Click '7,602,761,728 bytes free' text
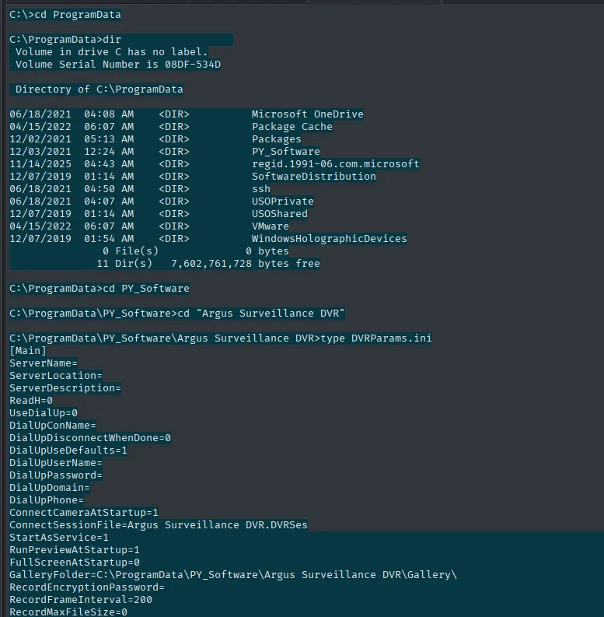The height and width of the screenshot is (617, 604). coord(246,264)
